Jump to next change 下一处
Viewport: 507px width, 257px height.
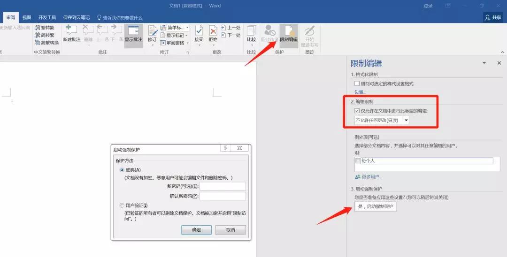point(231,35)
